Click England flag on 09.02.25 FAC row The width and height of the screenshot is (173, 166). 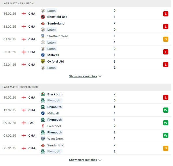tap(24, 123)
